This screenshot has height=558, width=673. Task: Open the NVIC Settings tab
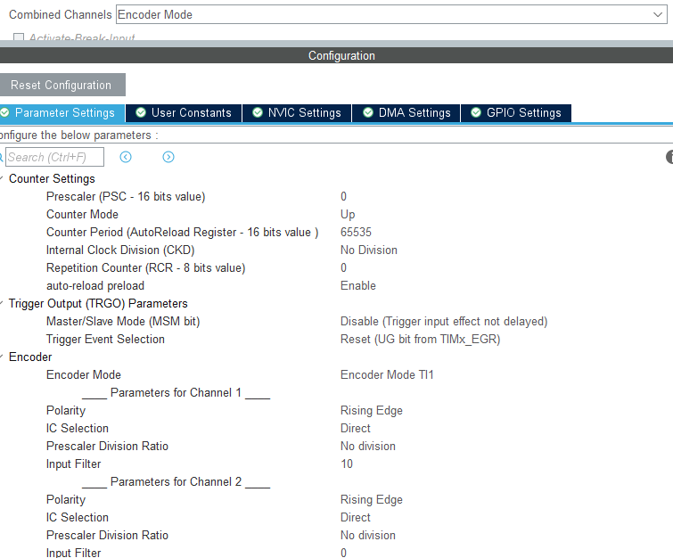[x=297, y=113]
